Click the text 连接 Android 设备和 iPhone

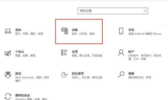tap(145, 34)
